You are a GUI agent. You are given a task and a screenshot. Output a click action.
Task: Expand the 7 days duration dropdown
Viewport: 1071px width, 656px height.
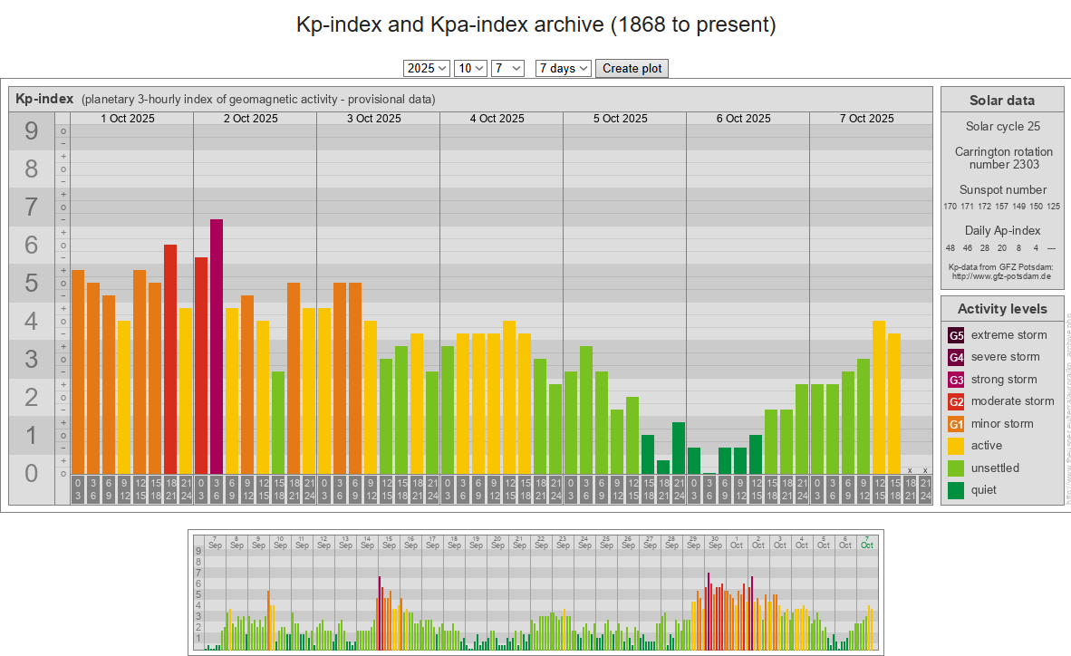563,68
